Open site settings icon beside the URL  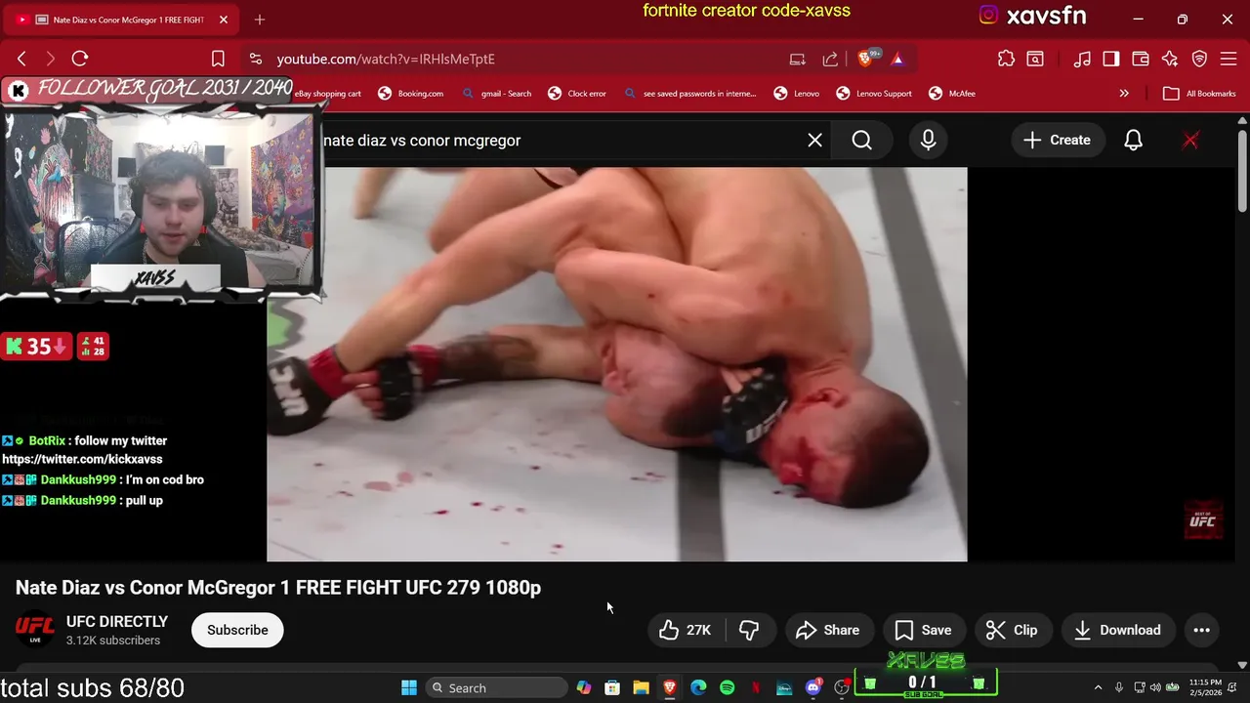pos(255,59)
